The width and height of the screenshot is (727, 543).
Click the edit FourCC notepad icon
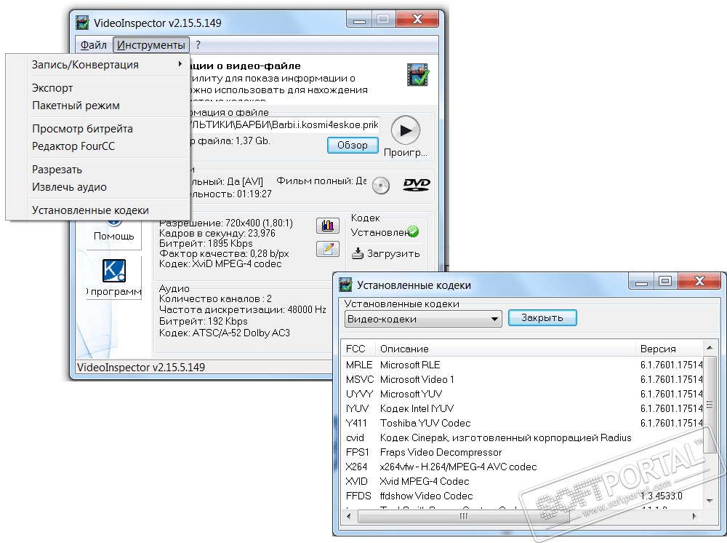click(328, 249)
